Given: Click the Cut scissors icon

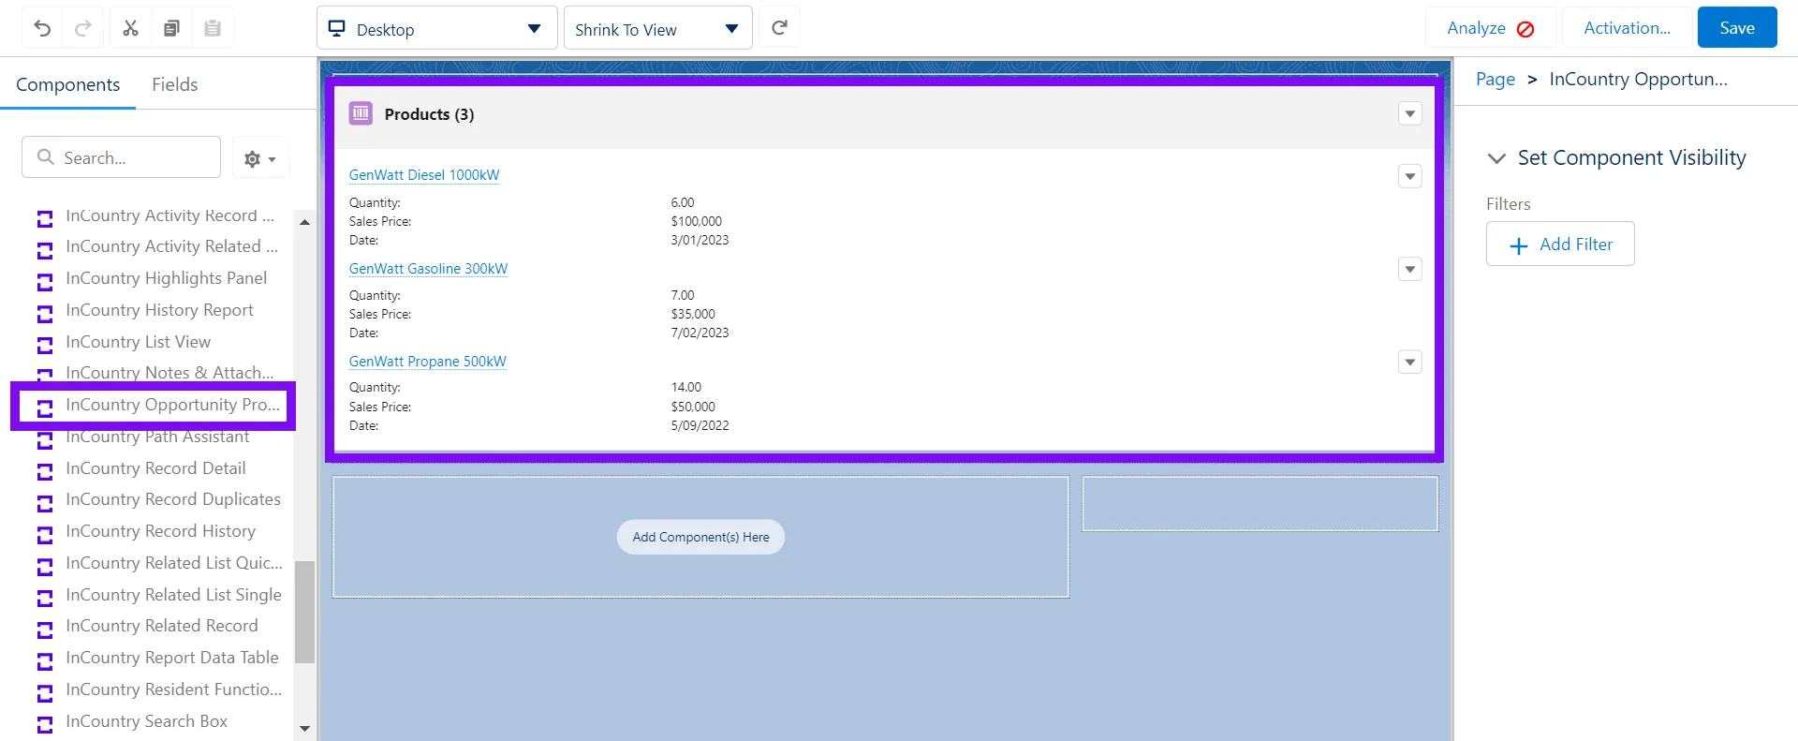Looking at the screenshot, I should 130,28.
